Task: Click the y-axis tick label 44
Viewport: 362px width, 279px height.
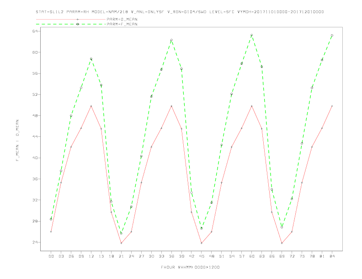Action: 35,137
